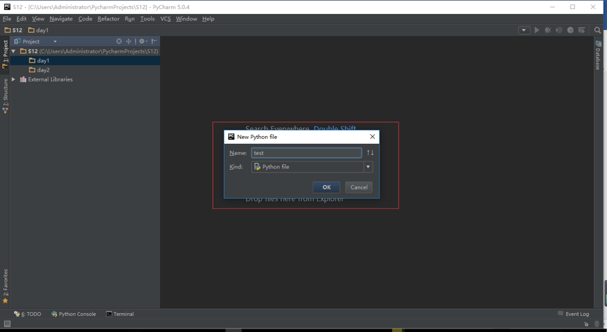The image size is (607, 332).
Task: Open the File menu
Action: coord(7,18)
